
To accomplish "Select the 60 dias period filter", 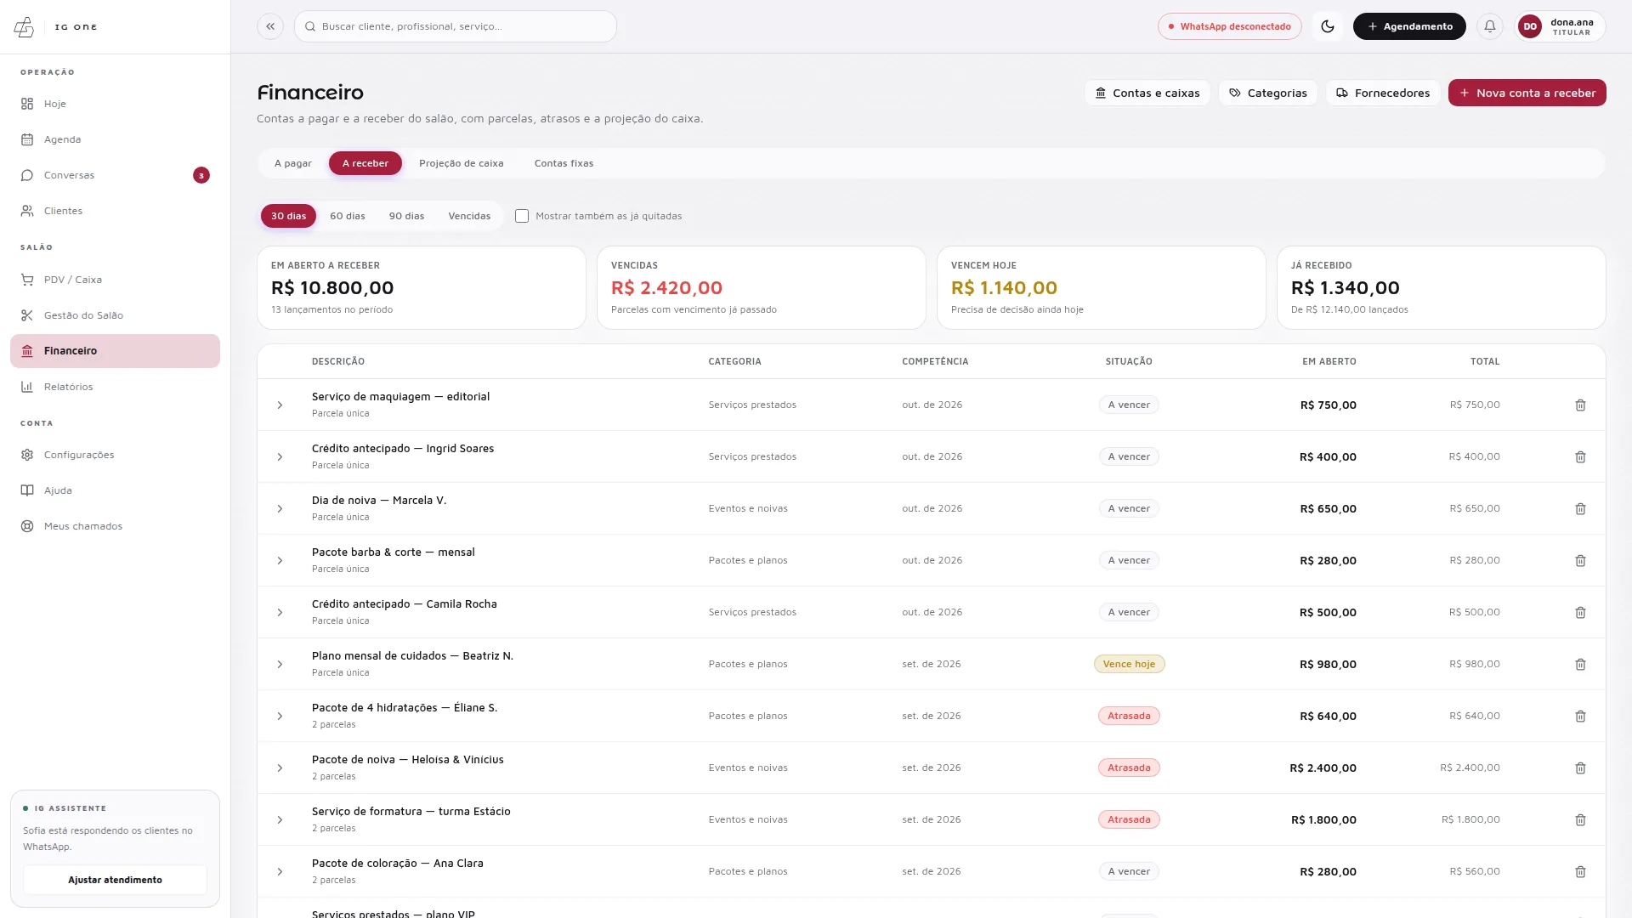I will 348,216.
